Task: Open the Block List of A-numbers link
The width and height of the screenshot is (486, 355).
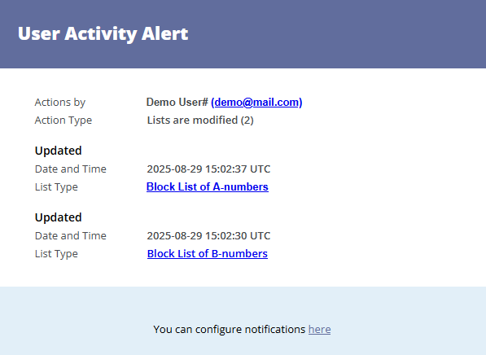Action: (x=208, y=186)
